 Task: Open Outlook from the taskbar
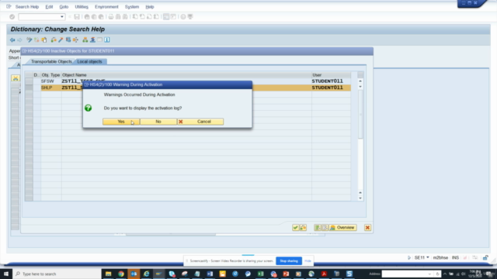pos(134,274)
